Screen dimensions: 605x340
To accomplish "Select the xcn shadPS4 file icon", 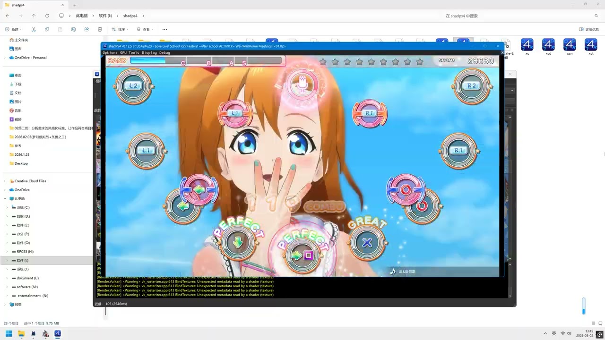I will click(570, 46).
